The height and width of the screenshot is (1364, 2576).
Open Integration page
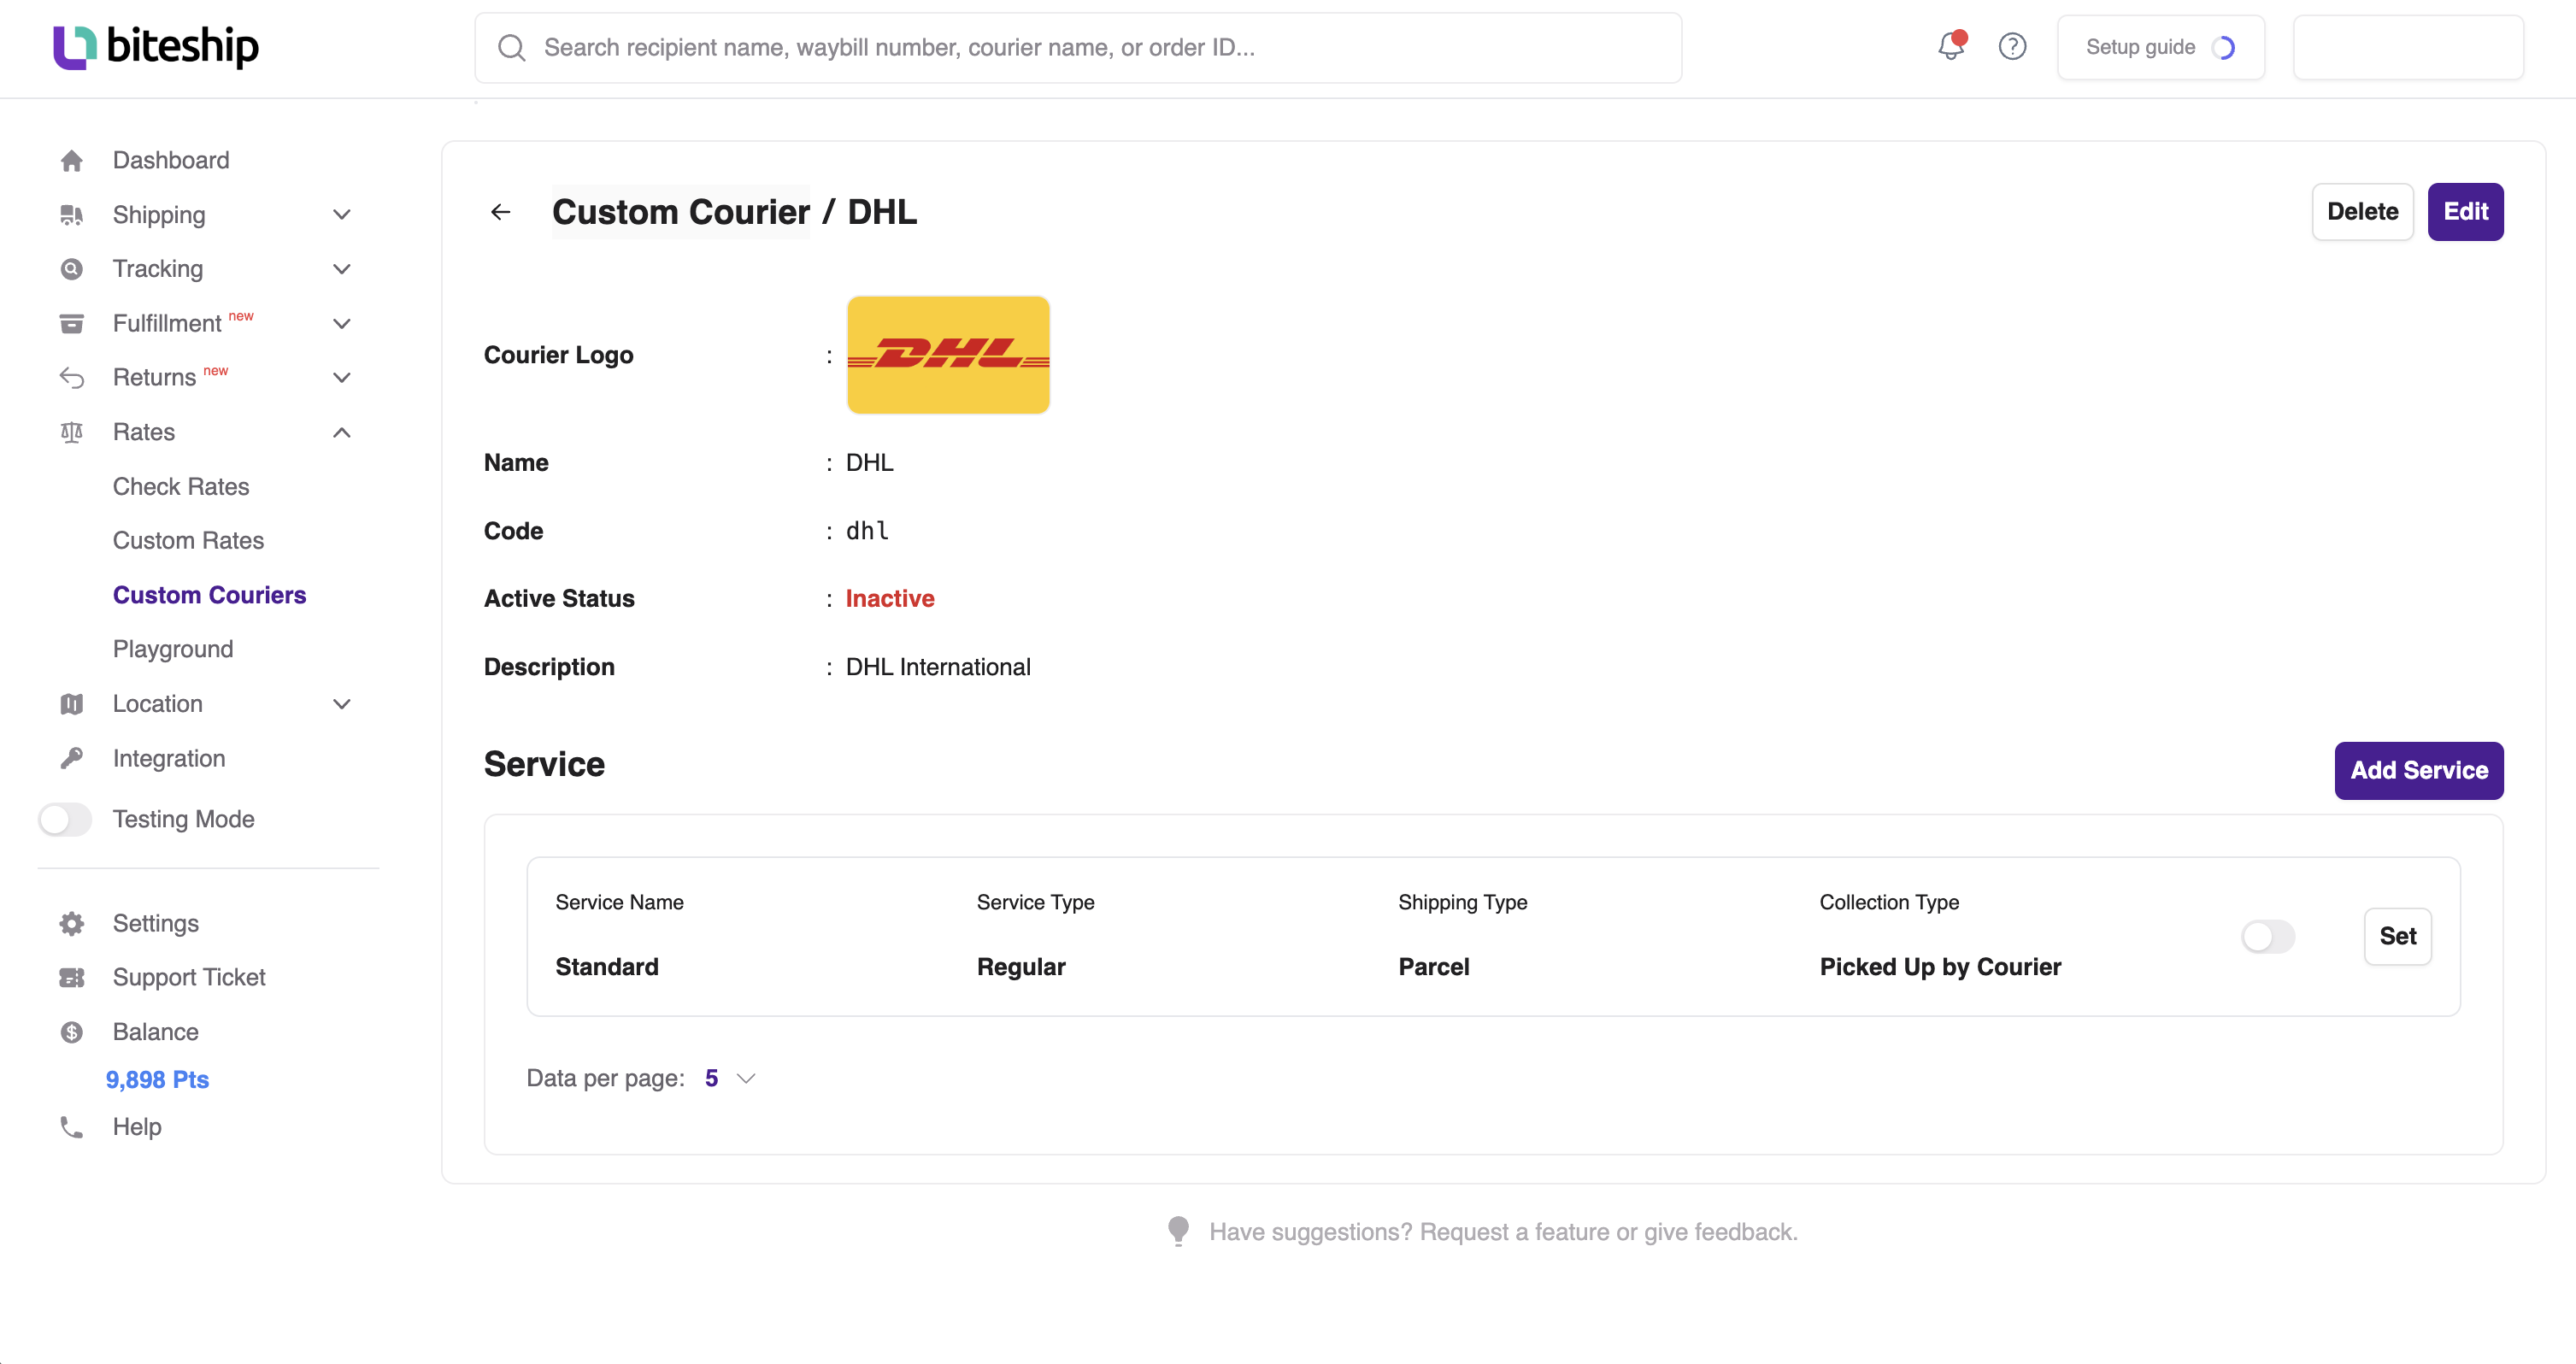click(x=169, y=759)
